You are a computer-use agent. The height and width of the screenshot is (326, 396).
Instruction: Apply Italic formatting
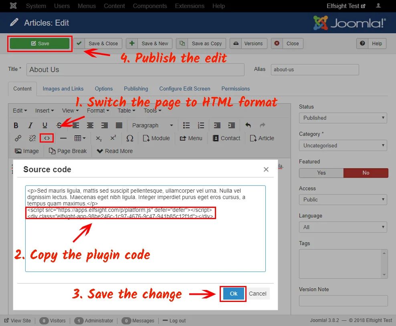tap(30, 125)
